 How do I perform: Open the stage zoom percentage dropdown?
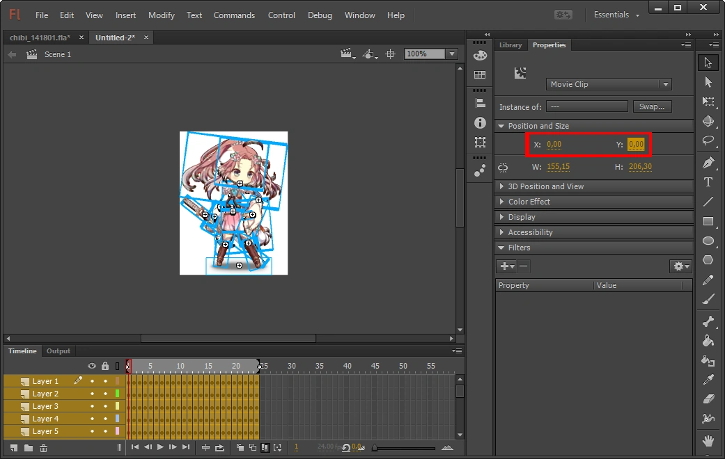point(452,54)
